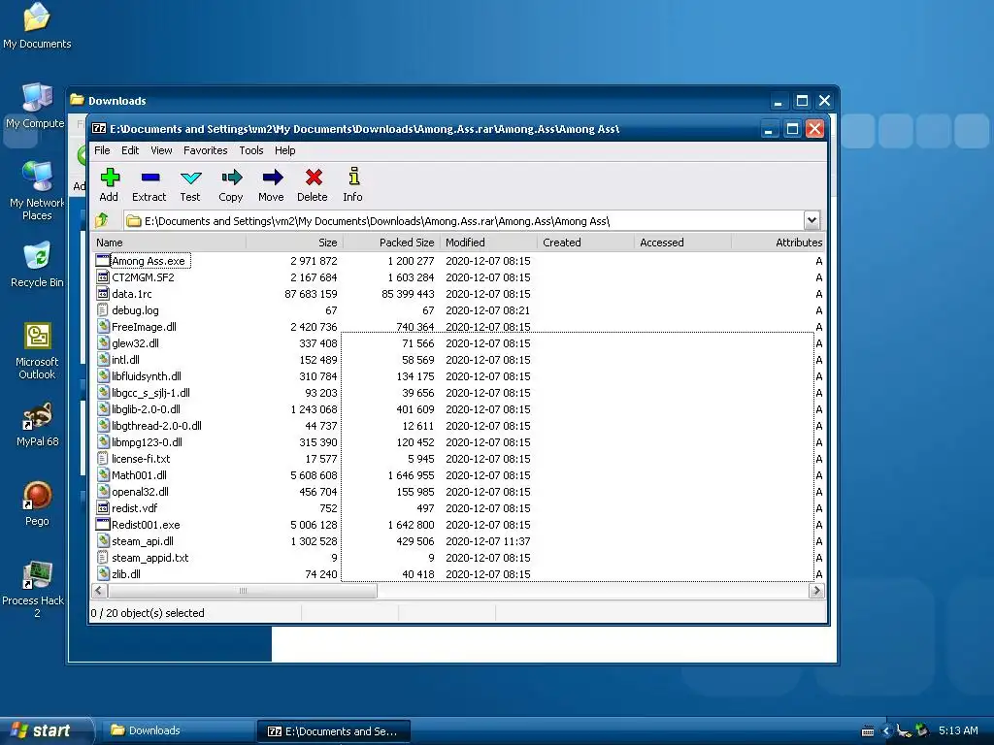Select the data.1rc file icon
The height and width of the screenshot is (745, 994).
pos(103,293)
